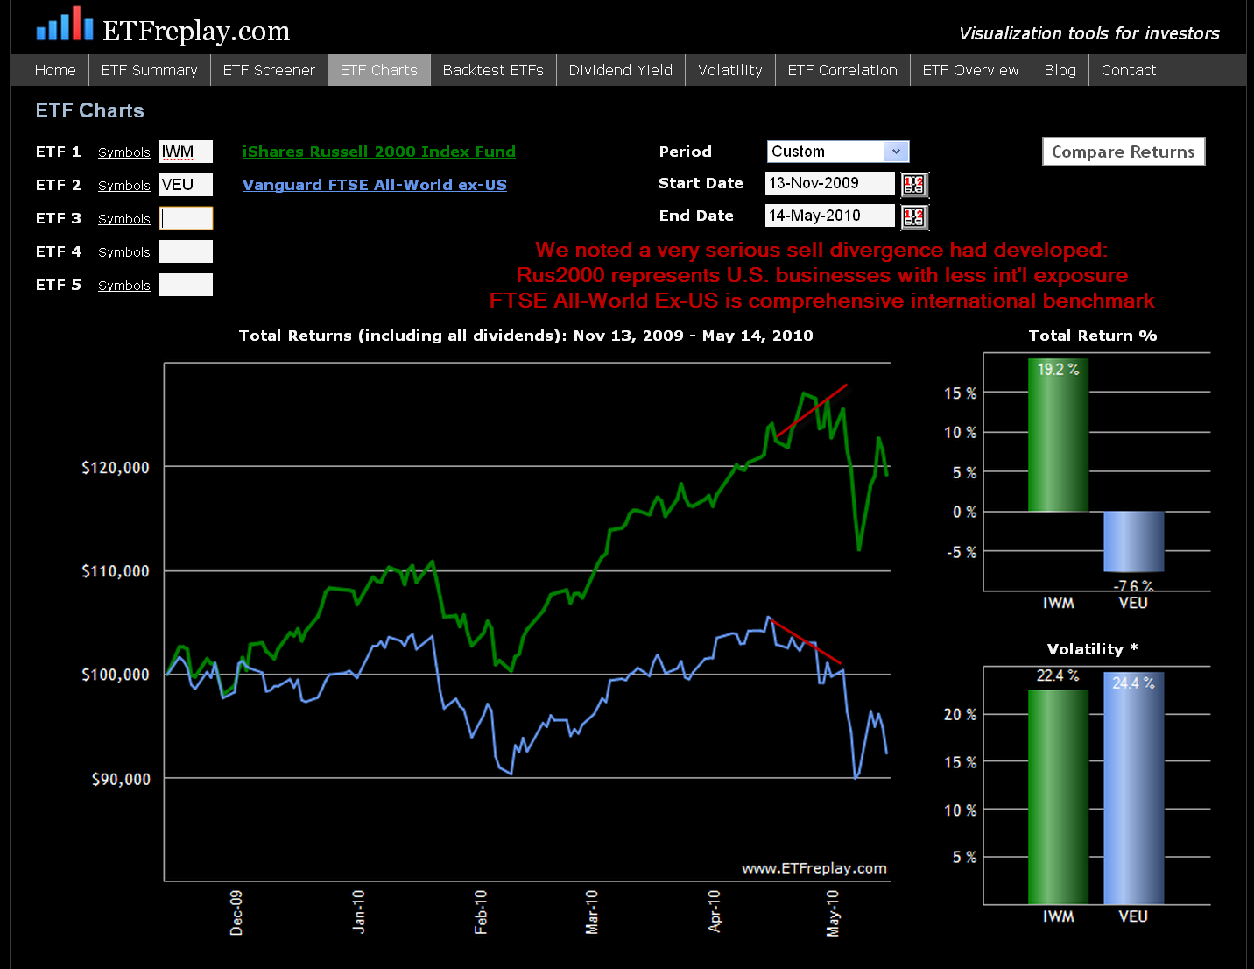Follow the Vanguard FTSE All-World ex-US link

pos(375,185)
